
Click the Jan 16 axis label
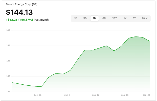coord(125,95)
